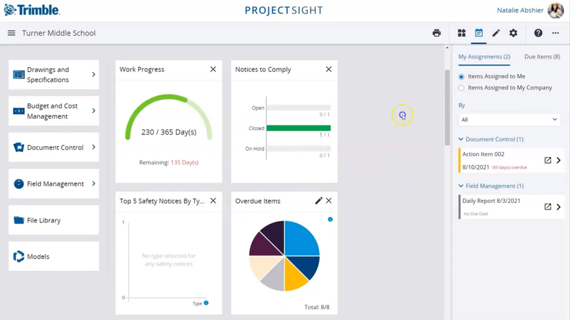Click the 'No Due Date' text
Screen dimensions: 570x320
coord(476,214)
